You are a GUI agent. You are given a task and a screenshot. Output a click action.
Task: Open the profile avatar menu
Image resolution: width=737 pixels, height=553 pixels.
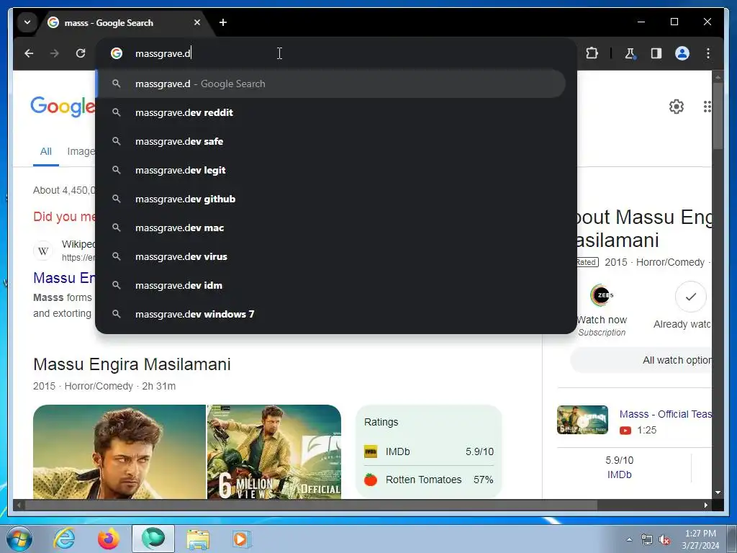point(682,53)
